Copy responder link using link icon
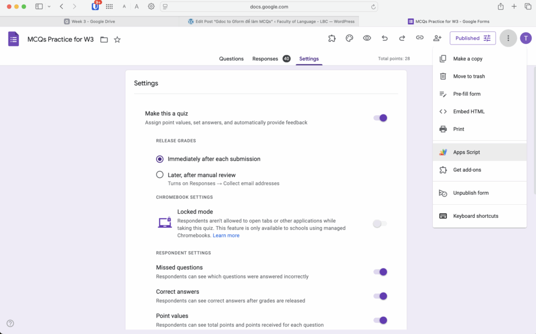Image resolution: width=536 pixels, height=334 pixels. click(x=419, y=38)
